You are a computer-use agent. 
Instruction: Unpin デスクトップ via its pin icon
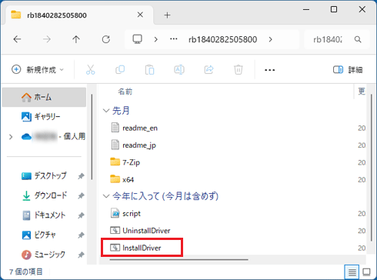pos(81,176)
